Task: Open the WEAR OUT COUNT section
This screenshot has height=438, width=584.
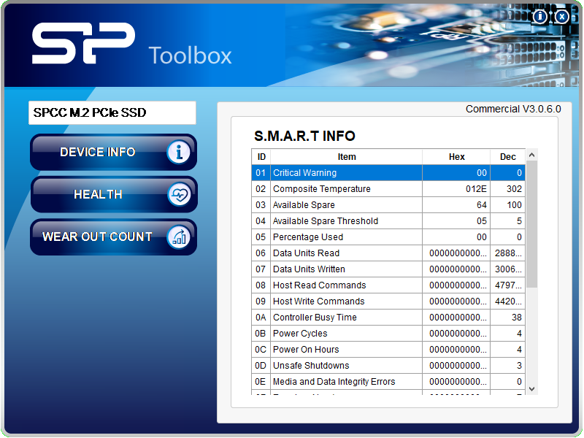Action: pyautogui.click(x=113, y=237)
